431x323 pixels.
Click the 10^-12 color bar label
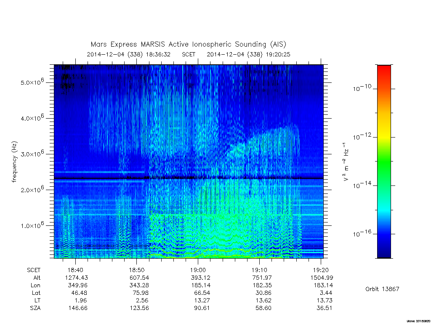(x=362, y=136)
